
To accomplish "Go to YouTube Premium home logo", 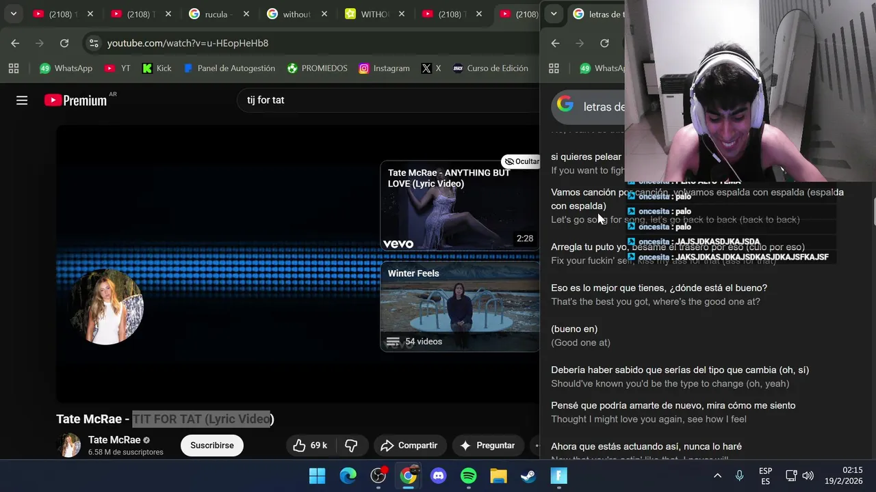I will point(75,100).
